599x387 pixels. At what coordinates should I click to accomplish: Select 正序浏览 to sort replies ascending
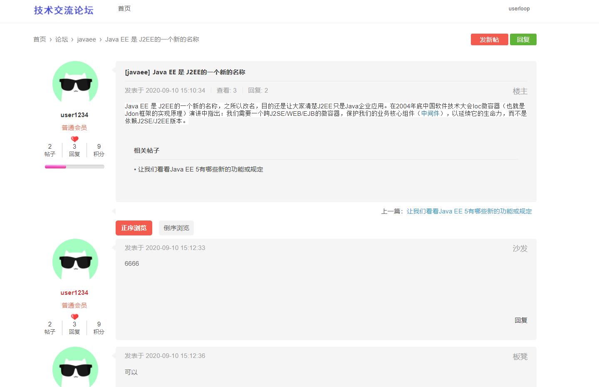coord(134,228)
